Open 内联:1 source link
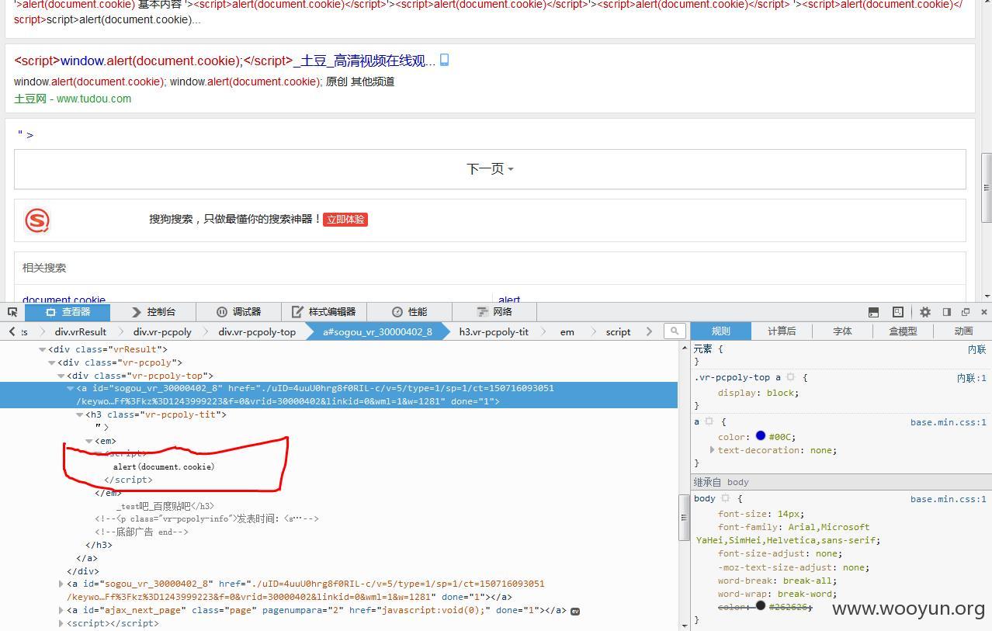The width and height of the screenshot is (992, 631). click(x=971, y=378)
